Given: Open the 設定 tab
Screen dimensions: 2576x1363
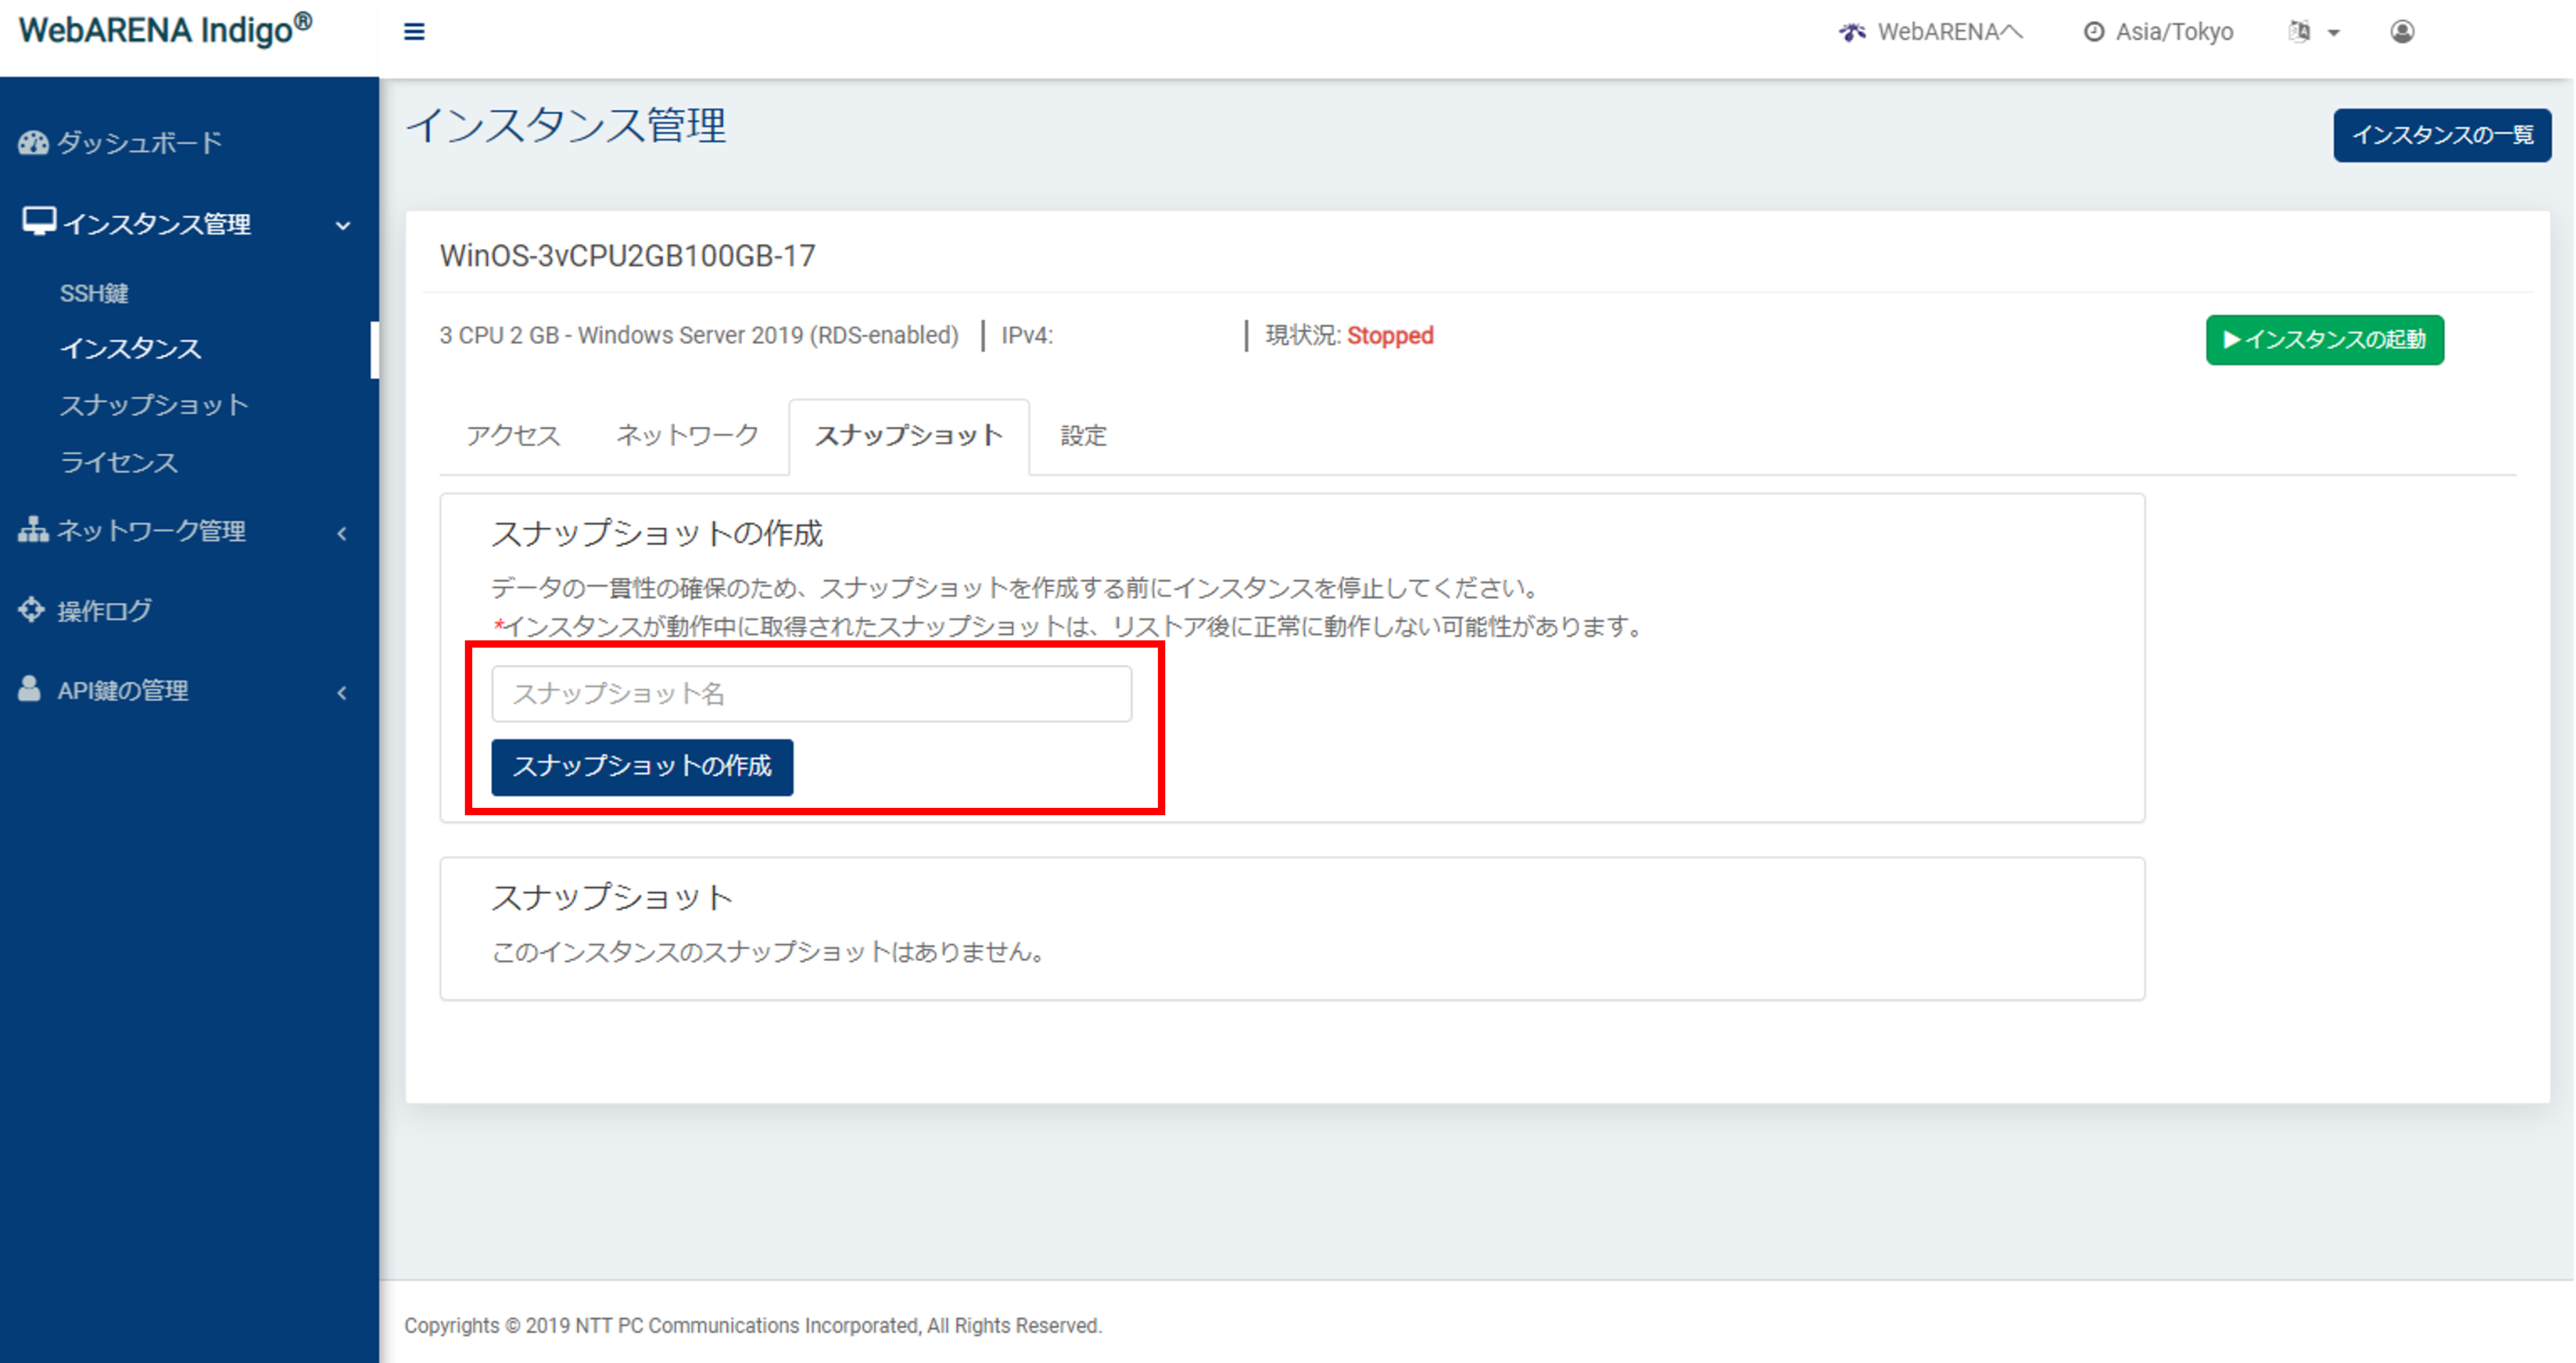Looking at the screenshot, I should pos(1083,436).
